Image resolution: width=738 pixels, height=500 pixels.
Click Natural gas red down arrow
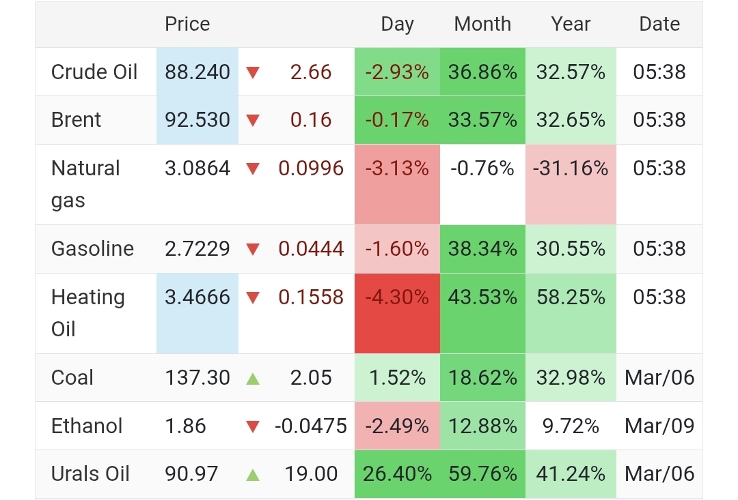click(x=253, y=168)
